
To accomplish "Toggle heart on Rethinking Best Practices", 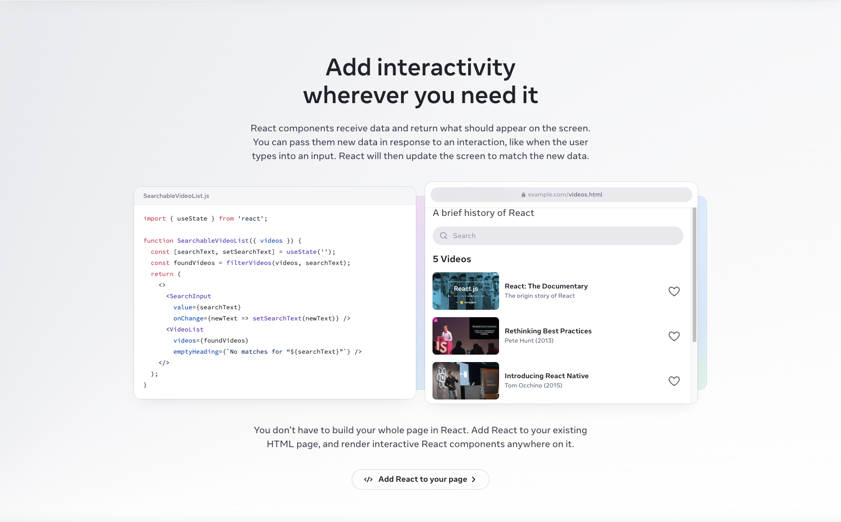I will (674, 336).
